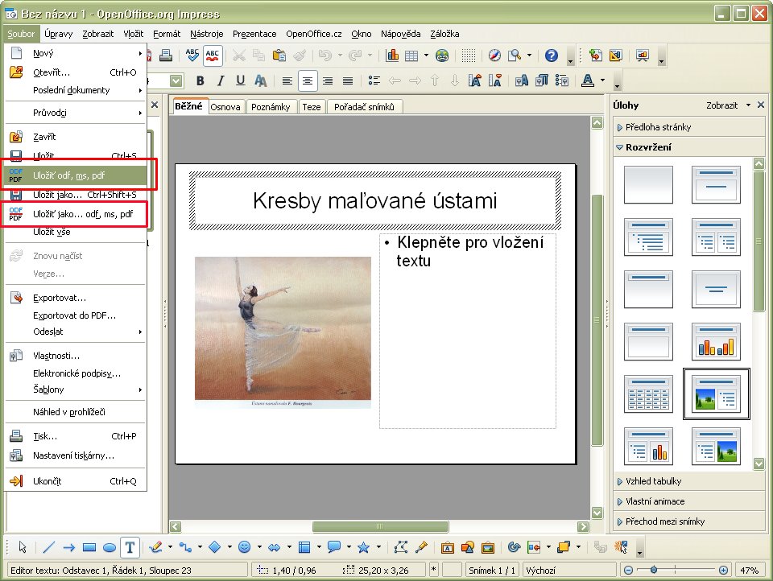Click the horizontal scrollbar thumb

[380, 526]
